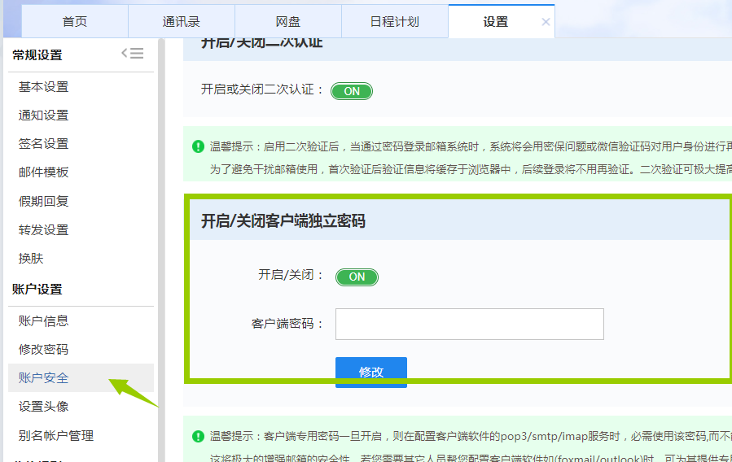Open the 网盘 tab
This screenshot has height=462, width=732.
pyautogui.click(x=288, y=22)
